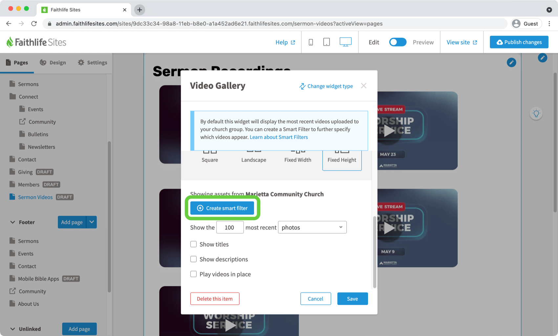The image size is (558, 336).
Task: Select the tablet preview icon
Action: point(327,42)
